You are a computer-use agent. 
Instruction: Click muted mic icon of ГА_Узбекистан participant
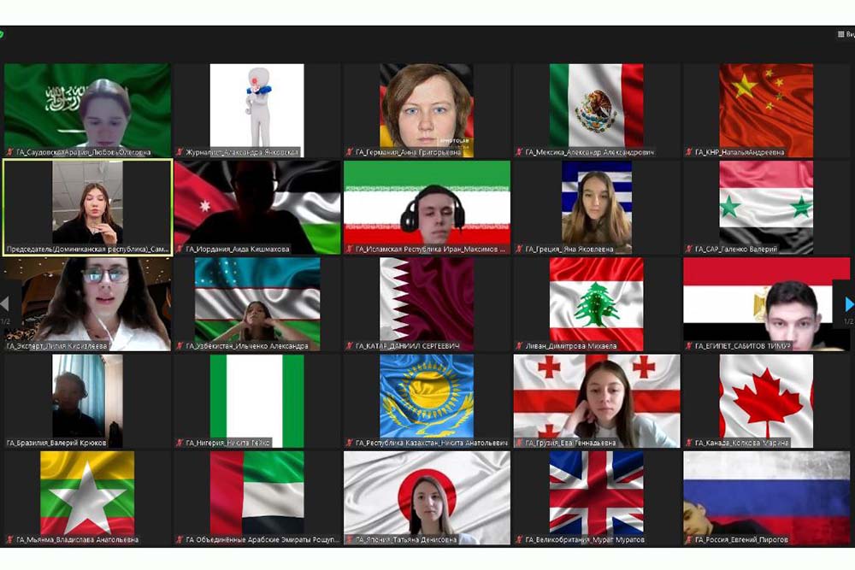tap(179, 345)
